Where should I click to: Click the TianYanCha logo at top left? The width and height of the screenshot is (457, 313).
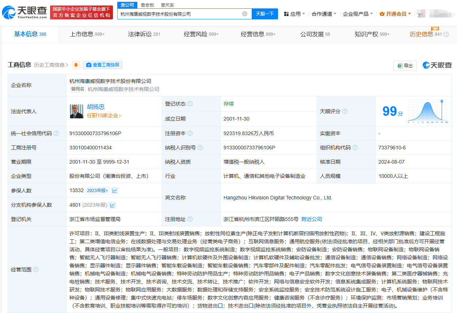coord(24,12)
